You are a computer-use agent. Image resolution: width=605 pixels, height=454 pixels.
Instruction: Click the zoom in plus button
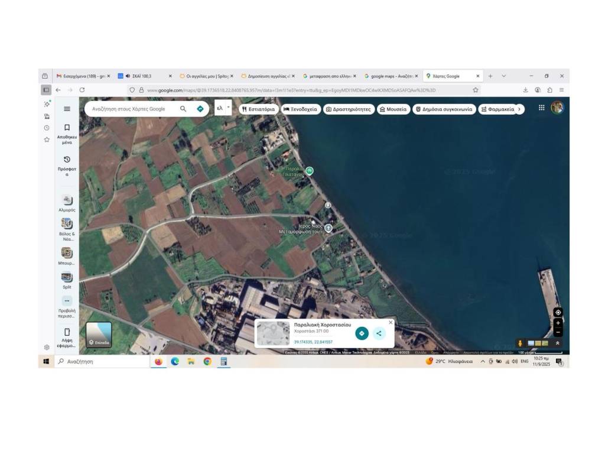558,323
